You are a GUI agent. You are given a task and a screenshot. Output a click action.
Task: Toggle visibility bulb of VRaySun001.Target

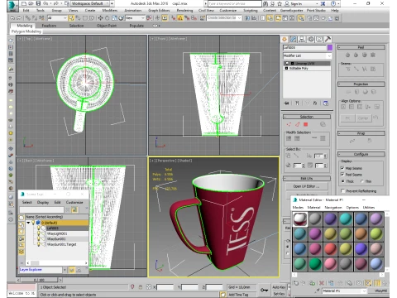click(x=39, y=244)
